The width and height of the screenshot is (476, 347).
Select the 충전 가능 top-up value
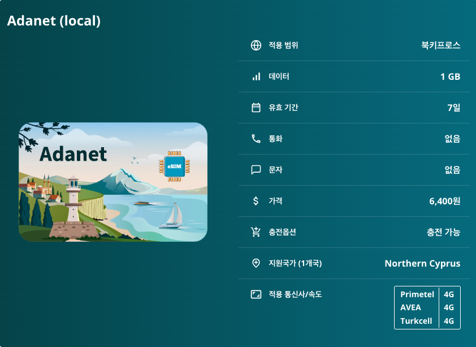point(444,232)
